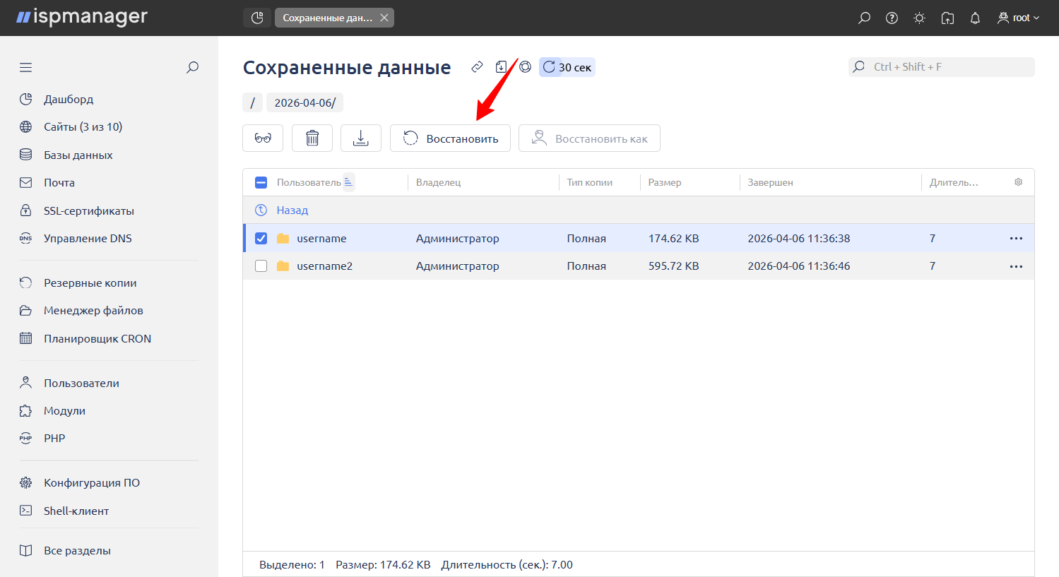Click the glasses view icon button

pyautogui.click(x=263, y=138)
